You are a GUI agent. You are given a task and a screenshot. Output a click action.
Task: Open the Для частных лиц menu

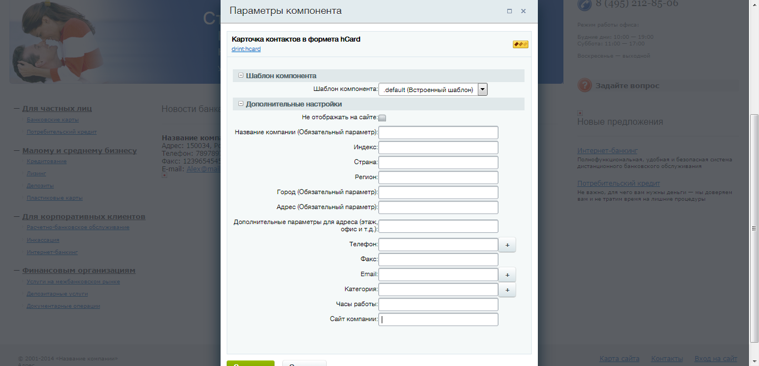[57, 109]
